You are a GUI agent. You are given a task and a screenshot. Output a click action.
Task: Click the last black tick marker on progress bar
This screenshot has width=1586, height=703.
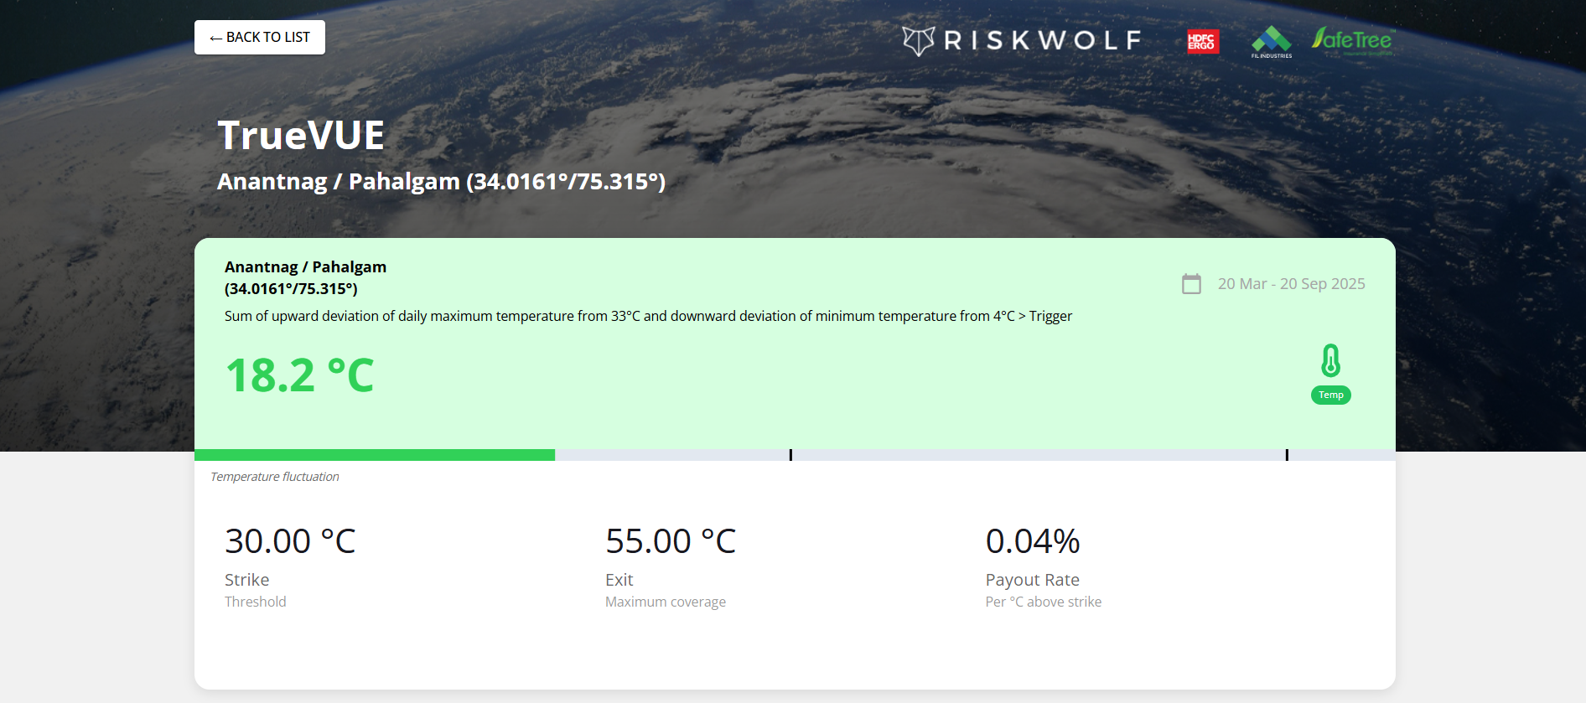tap(1287, 455)
